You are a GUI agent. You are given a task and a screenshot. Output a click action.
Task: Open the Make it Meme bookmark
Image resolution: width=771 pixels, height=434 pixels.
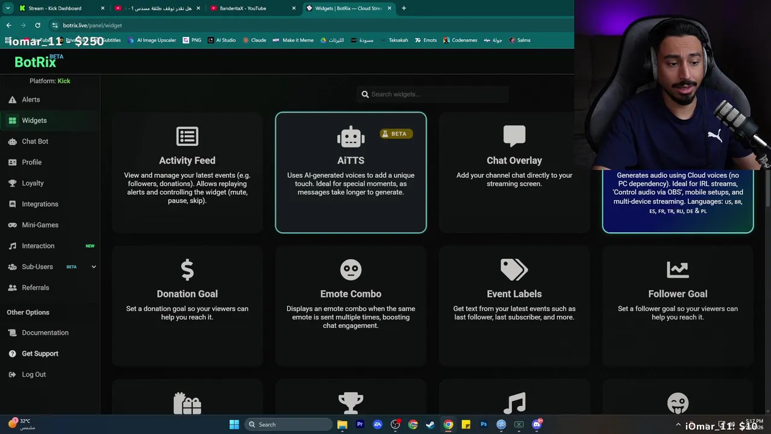click(x=293, y=40)
